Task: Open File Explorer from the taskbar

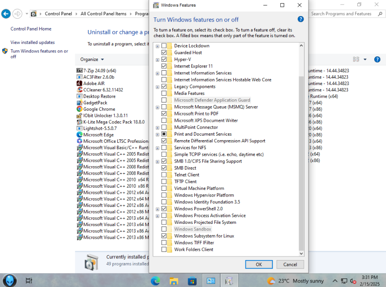Action: [x=174, y=281]
